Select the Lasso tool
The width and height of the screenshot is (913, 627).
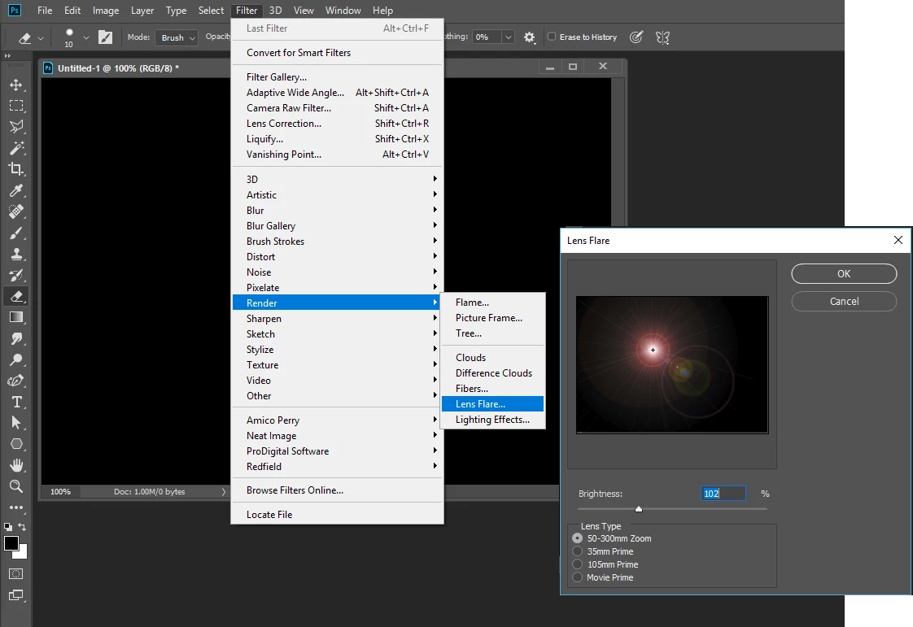(x=16, y=127)
